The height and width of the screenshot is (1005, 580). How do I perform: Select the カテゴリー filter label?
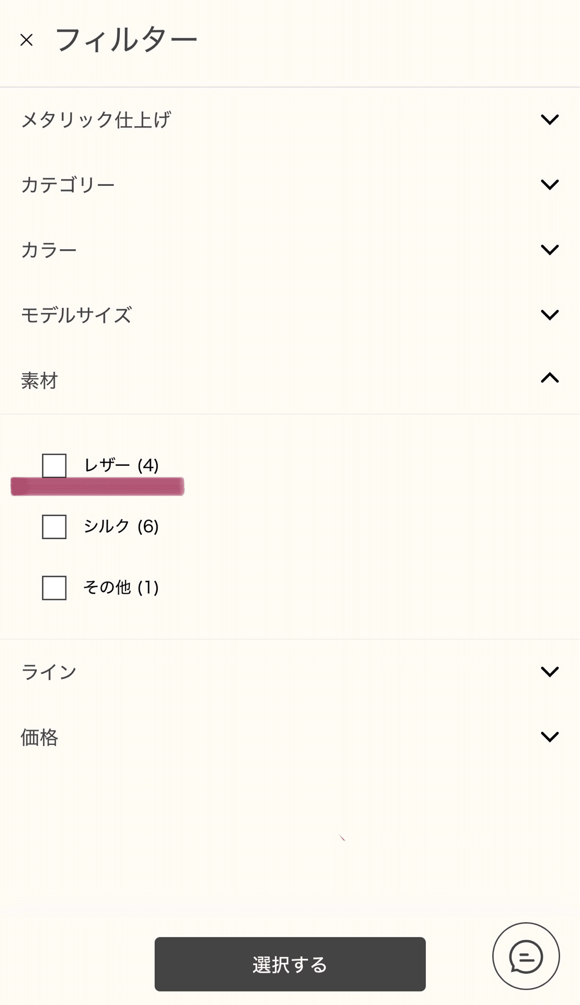[x=68, y=185]
